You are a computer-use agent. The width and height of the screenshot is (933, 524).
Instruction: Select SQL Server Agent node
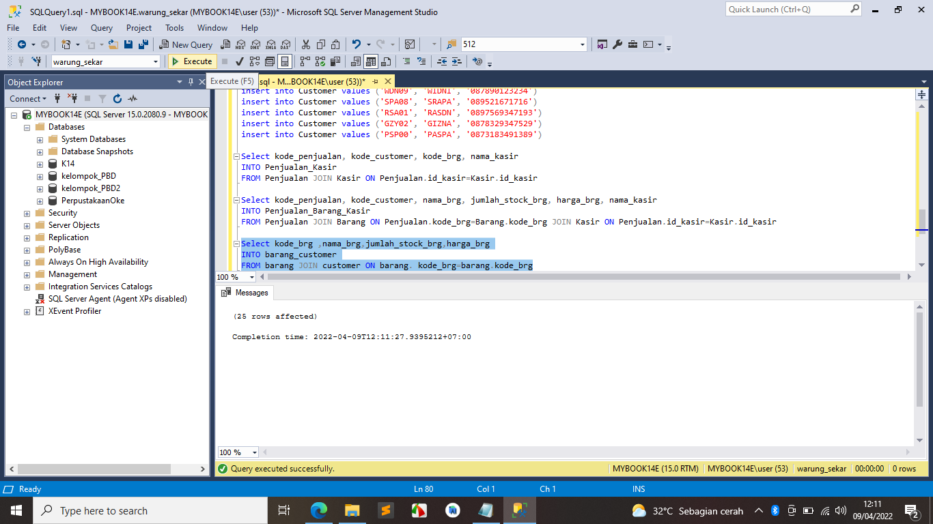click(117, 299)
